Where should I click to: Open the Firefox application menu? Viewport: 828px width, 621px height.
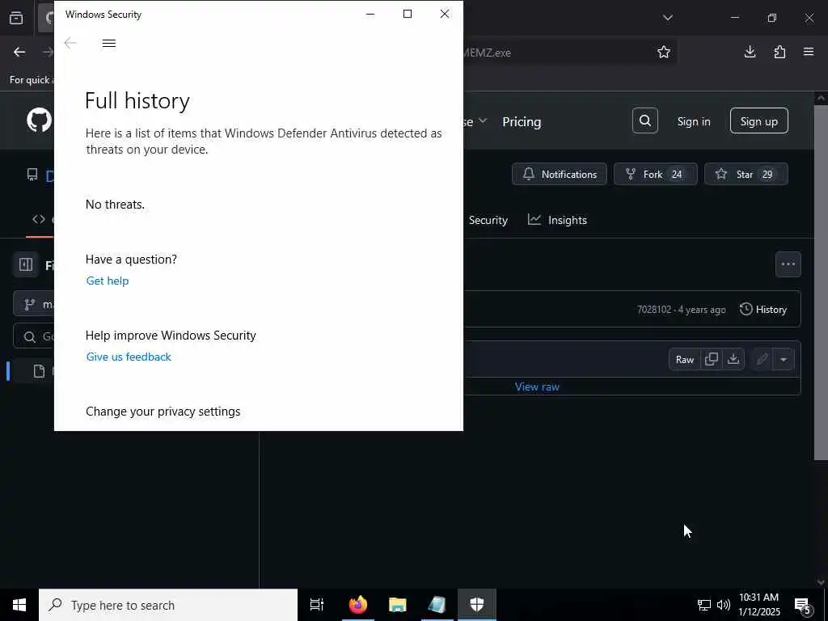pyautogui.click(x=809, y=52)
